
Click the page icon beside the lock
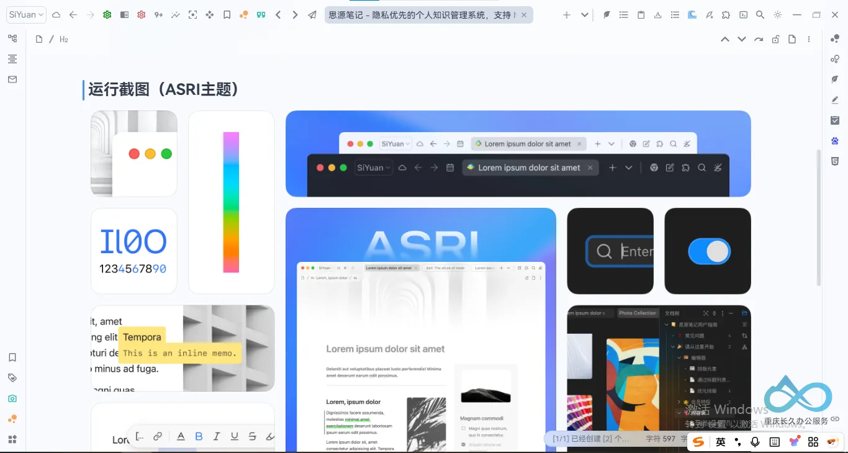(x=792, y=39)
